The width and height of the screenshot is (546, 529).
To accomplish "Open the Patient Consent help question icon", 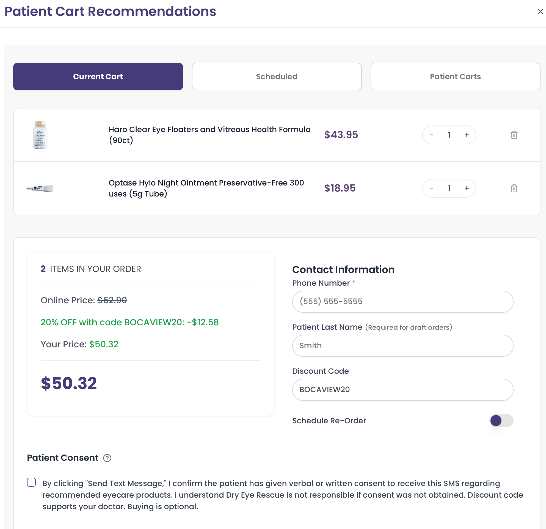I will pos(107,458).
